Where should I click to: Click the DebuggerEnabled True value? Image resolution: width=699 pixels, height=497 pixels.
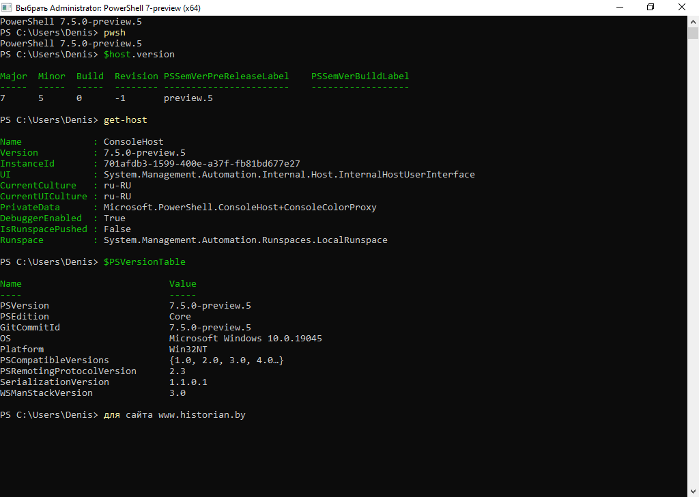114,218
